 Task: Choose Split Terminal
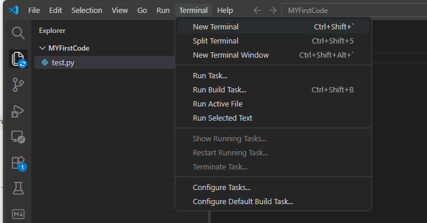(274, 41)
